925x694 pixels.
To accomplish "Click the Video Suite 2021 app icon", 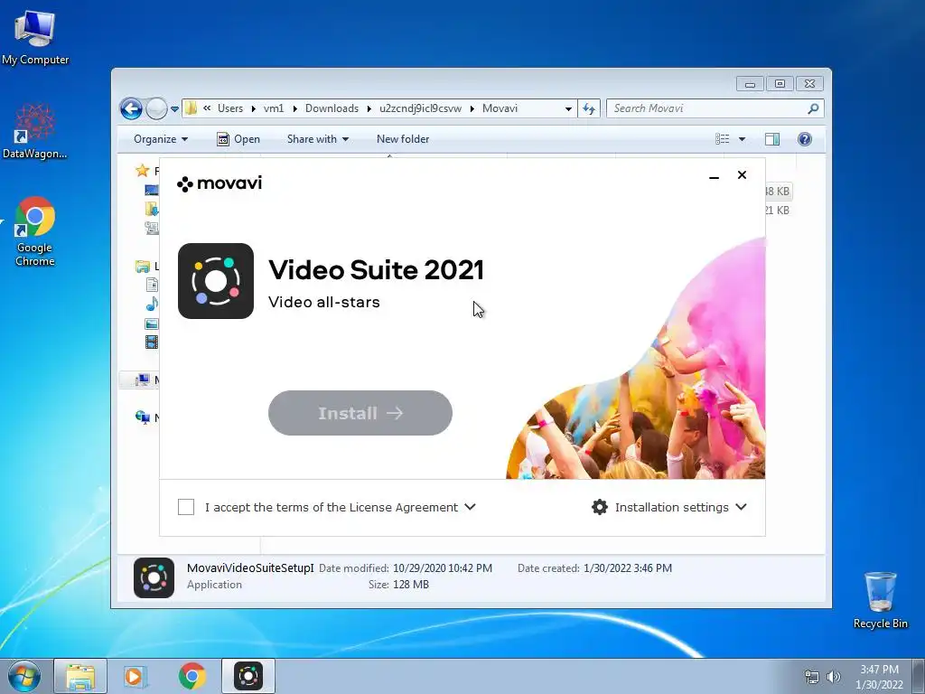I will point(216,281).
